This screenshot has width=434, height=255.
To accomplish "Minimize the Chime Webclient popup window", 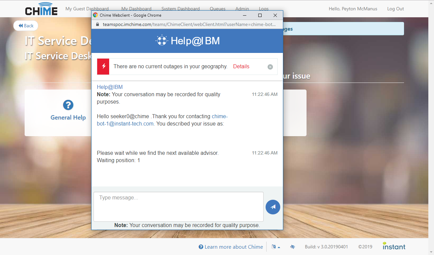I will pyautogui.click(x=245, y=15).
